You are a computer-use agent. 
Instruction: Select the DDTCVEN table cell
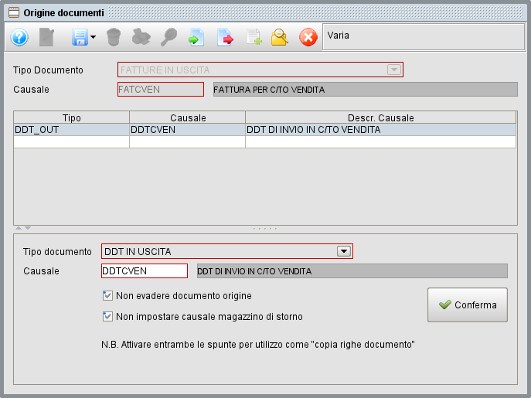coord(188,129)
